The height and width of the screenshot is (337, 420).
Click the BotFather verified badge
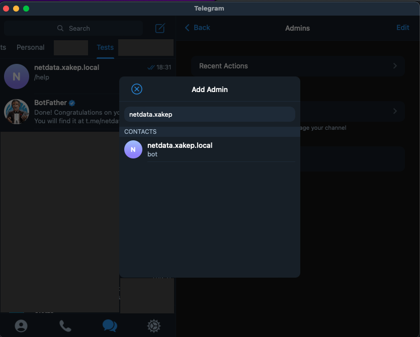[x=72, y=103]
